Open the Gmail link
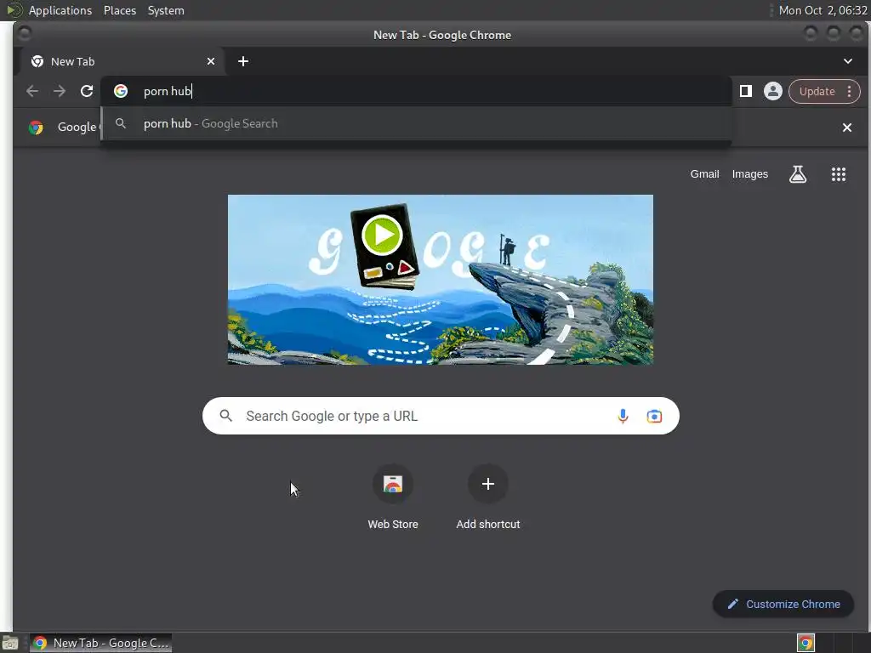 [704, 173]
